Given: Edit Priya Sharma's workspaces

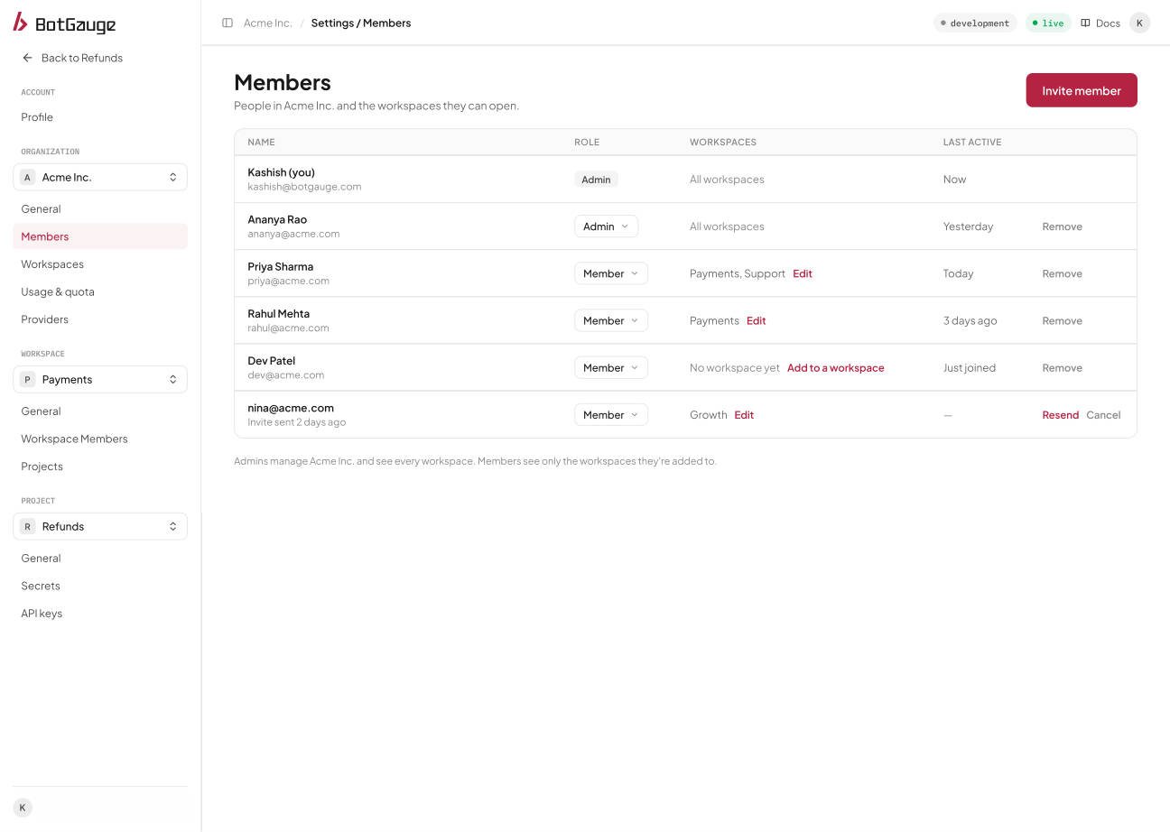Looking at the screenshot, I should [x=803, y=273].
